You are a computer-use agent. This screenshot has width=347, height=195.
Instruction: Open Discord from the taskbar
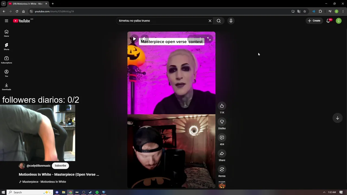57,192
